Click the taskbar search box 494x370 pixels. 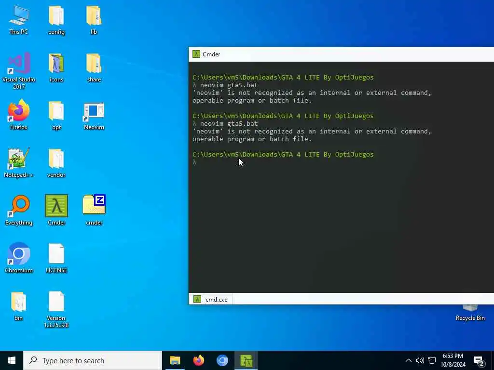click(x=93, y=360)
